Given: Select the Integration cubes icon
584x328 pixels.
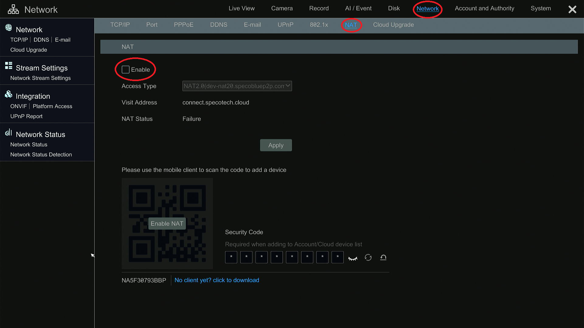Looking at the screenshot, I should [8, 94].
